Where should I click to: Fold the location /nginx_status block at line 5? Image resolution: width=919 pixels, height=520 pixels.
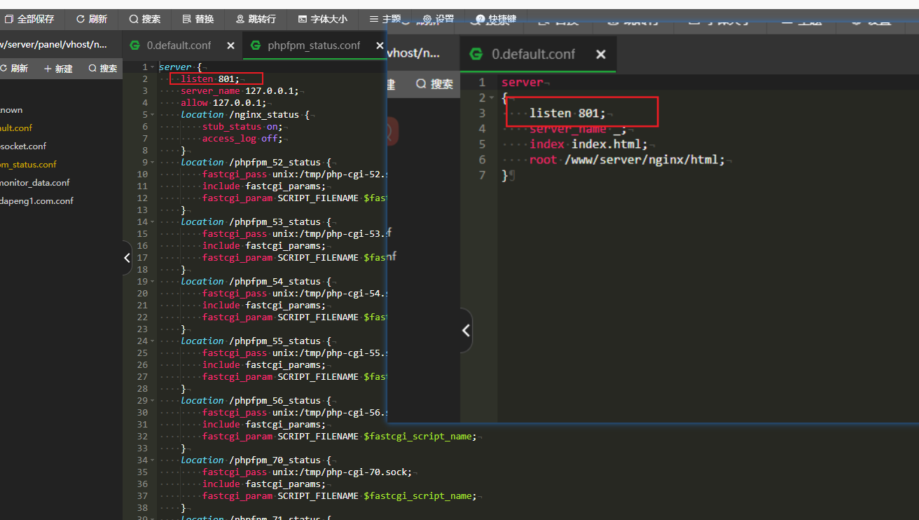(x=153, y=114)
